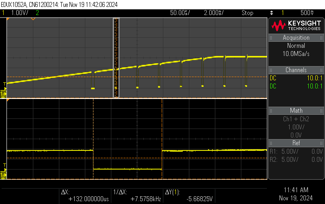Click the yellow DC coupling label for channel 1

coord(273,78)
